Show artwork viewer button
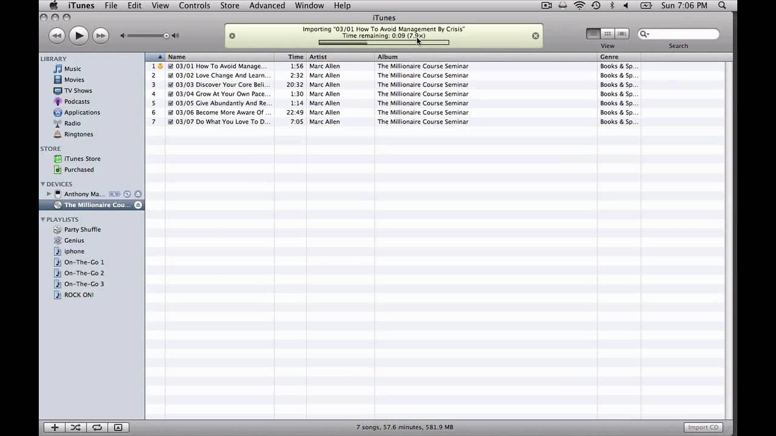 (x=118, y=428)
